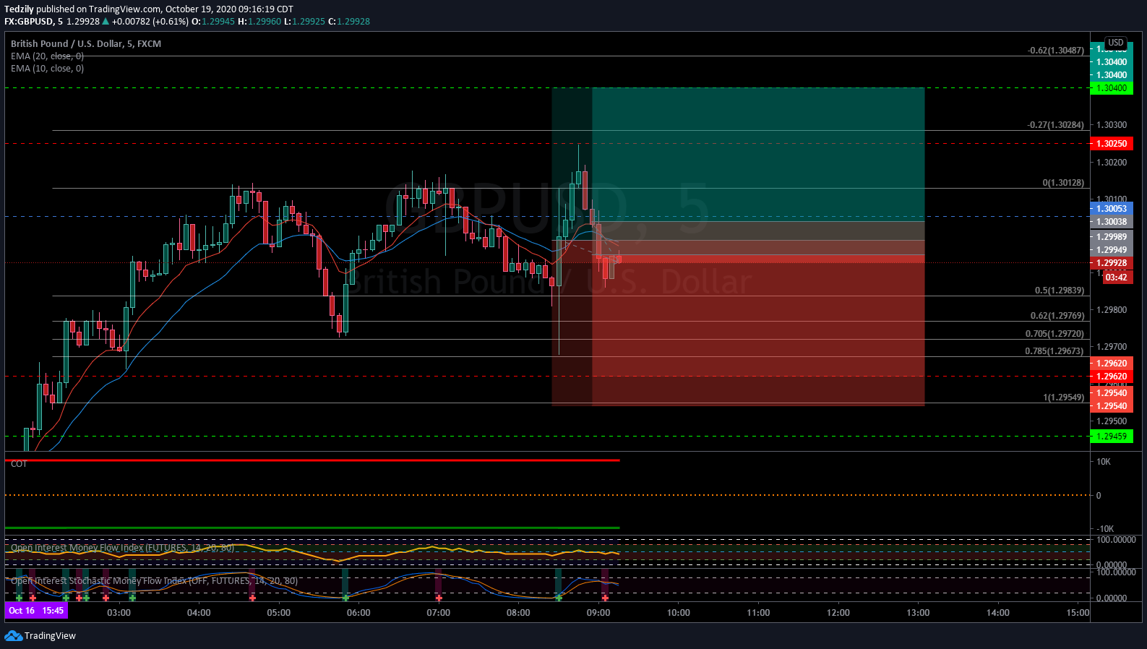The height and width of the screenshot is (649, 1147).
Task: Click the green 1.29459 price label
Action: (x=1112, y=437)
